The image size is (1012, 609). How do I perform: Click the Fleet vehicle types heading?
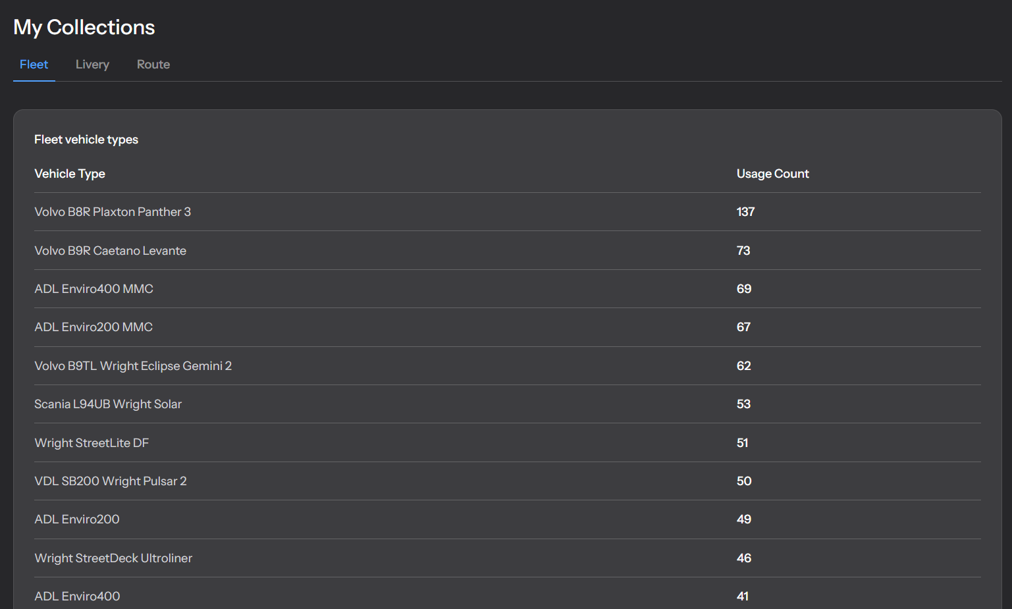(x=86, y=140)
